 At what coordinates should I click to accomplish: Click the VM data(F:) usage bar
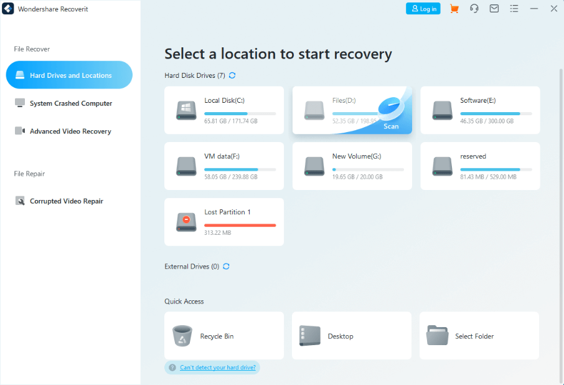pyautogui.click(x=240, y=169)
